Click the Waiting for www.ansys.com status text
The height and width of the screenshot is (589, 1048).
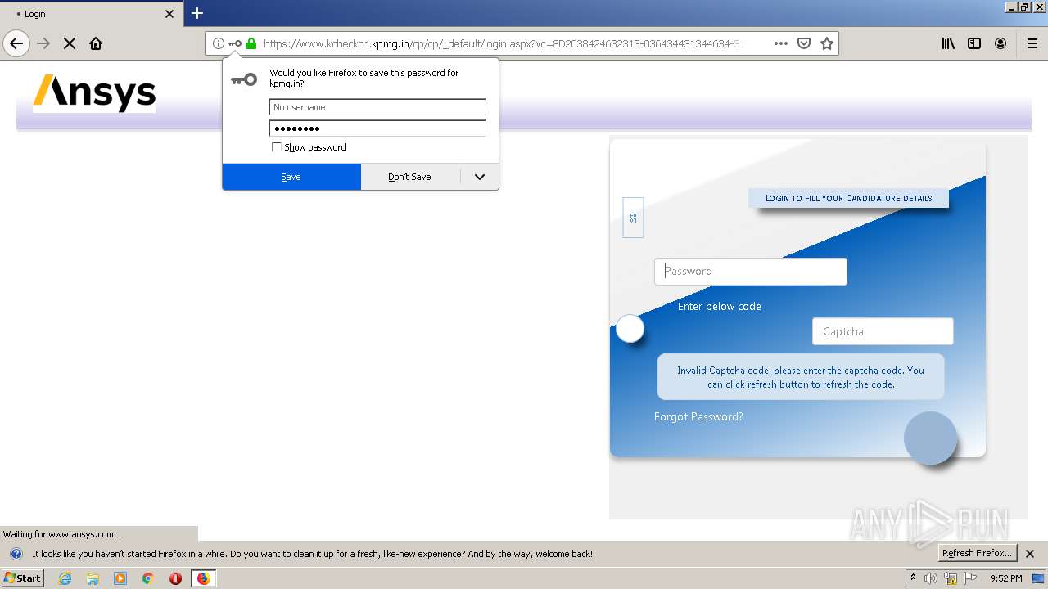point(62,534)
